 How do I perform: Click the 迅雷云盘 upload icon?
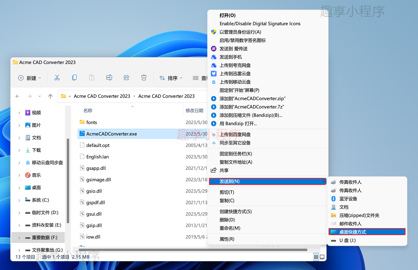click(214, 74)
